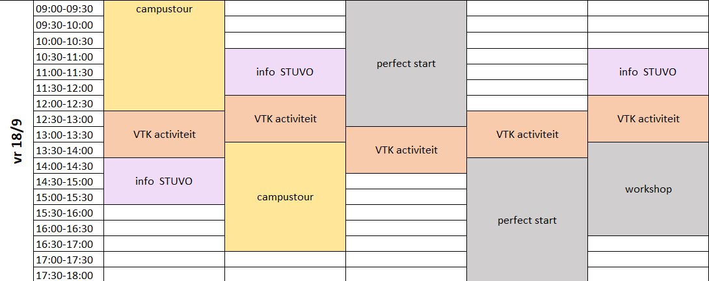Screen dimensions: 709x281
Task: Click the top gray perfect start block
Action: 406,63
